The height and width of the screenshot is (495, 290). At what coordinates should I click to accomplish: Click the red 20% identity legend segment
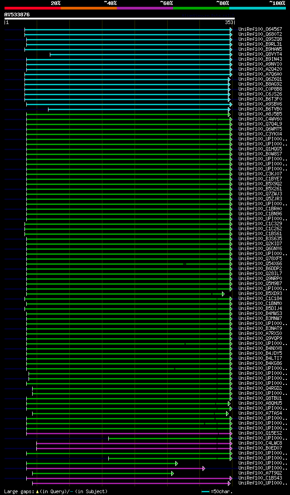pos(33,8)
